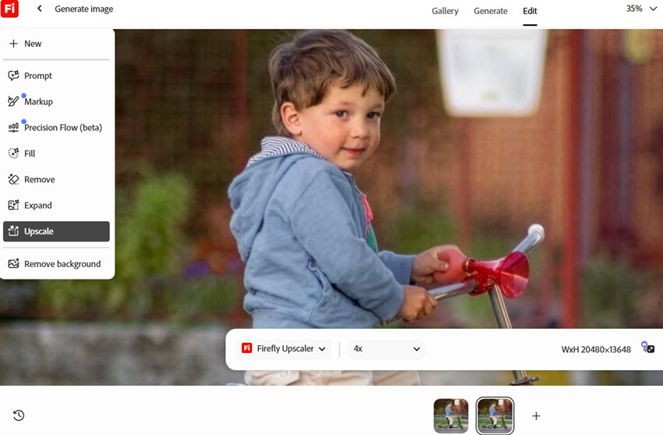Choose New from the tools menu
663x435 pixels.
[x=56, y=44]
